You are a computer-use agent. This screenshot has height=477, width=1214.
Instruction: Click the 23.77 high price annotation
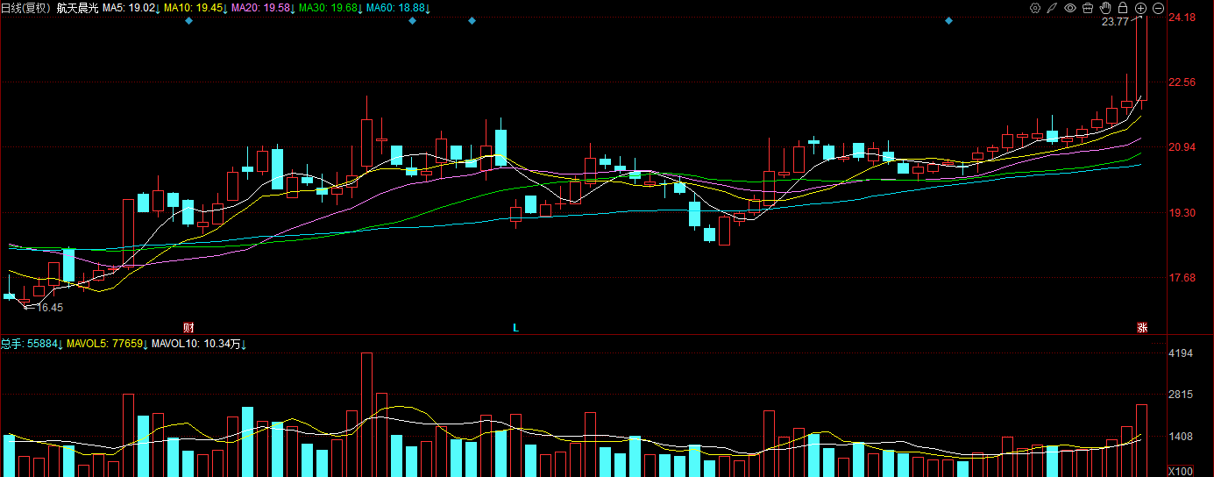click(x=1115, y=22)
